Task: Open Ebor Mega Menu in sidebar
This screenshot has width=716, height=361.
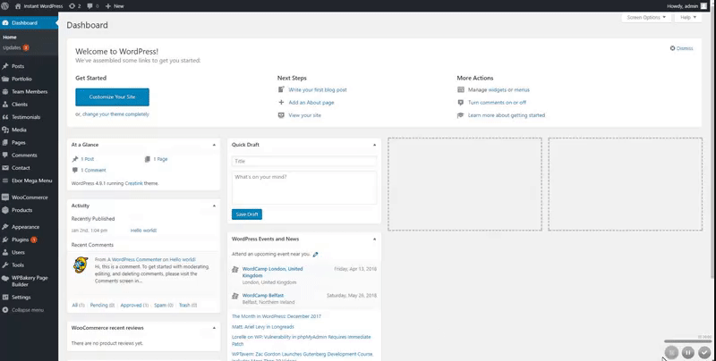Action: click(x=31, y=181)
